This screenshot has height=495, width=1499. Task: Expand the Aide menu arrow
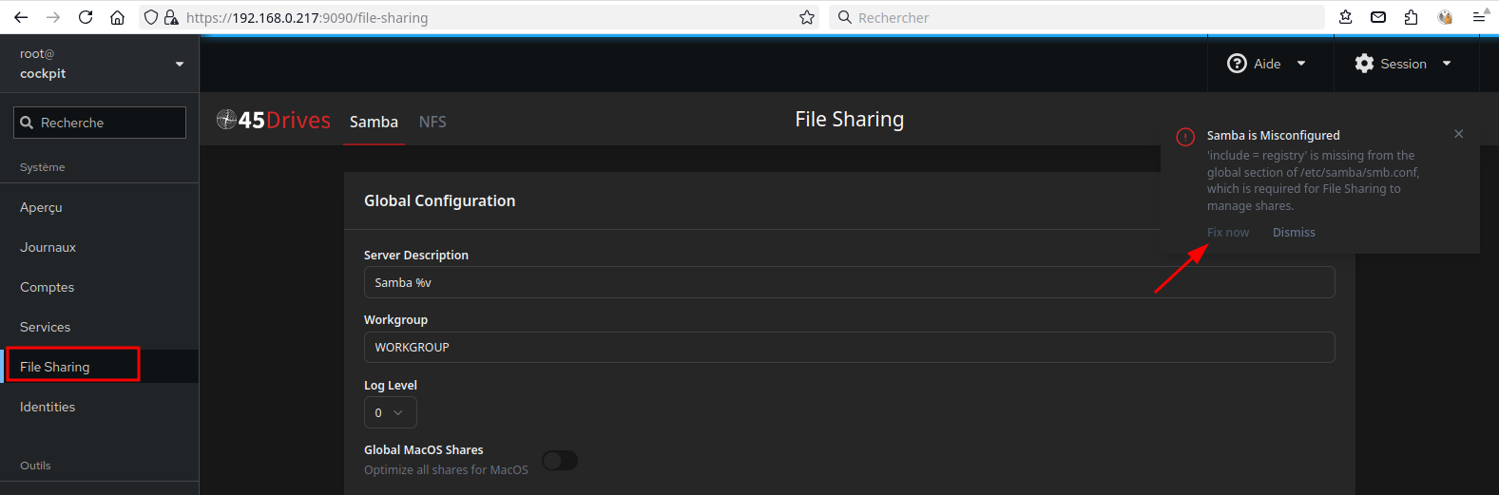click(1301, 64)
